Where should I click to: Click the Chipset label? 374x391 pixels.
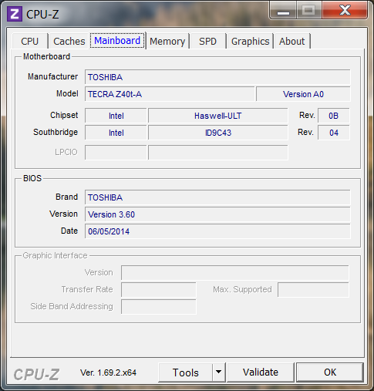click(x=64, y=115)
